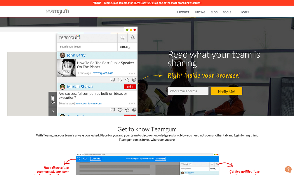Open the Tags: All dropdown
Viewport: 294px width, 175px height.
click(x=124, y=47)
